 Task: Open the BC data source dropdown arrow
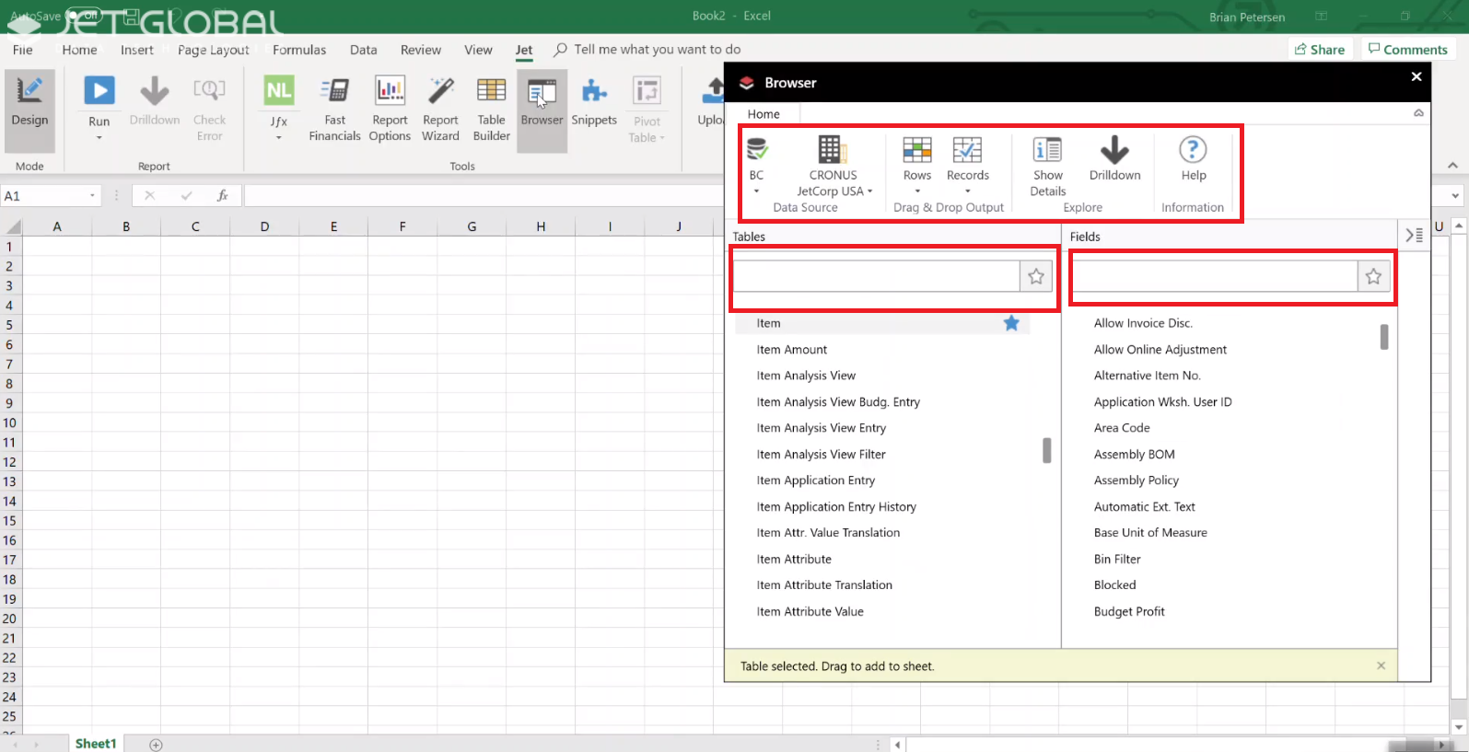click(757, 191)
